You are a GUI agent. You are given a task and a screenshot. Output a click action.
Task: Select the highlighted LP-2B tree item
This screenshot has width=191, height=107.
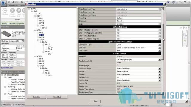tap(41, 35)
